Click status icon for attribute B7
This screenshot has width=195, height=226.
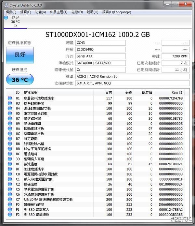tap(10, 139)
